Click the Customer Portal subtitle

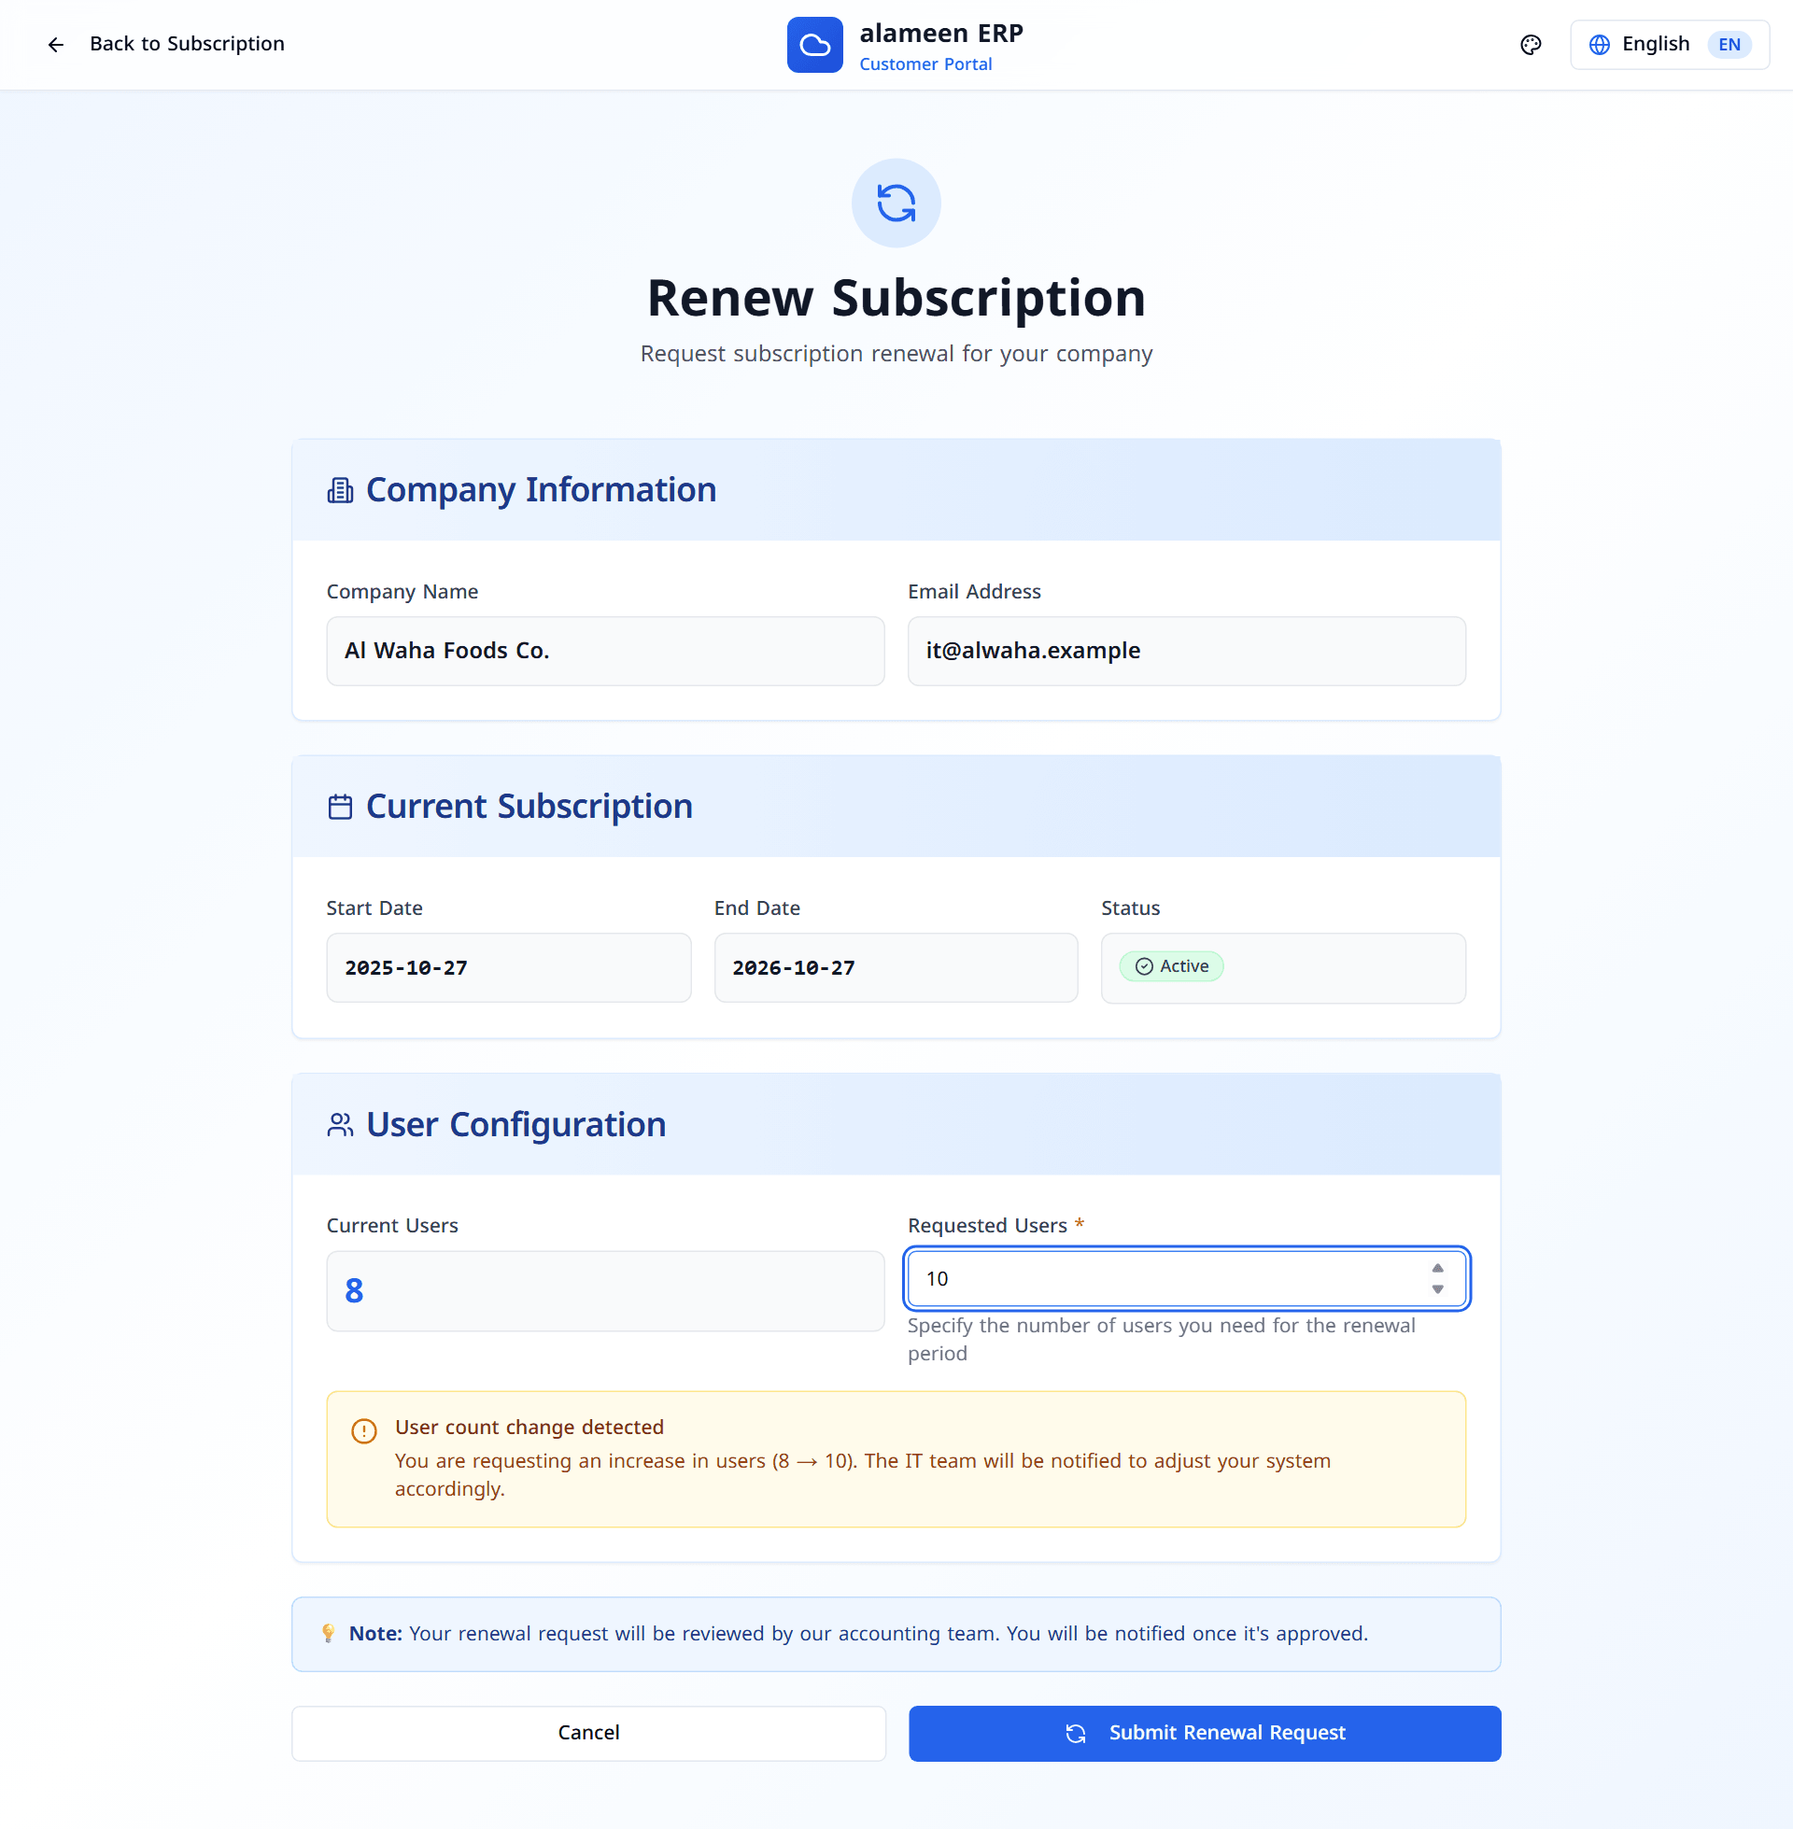tap(925, 64)
